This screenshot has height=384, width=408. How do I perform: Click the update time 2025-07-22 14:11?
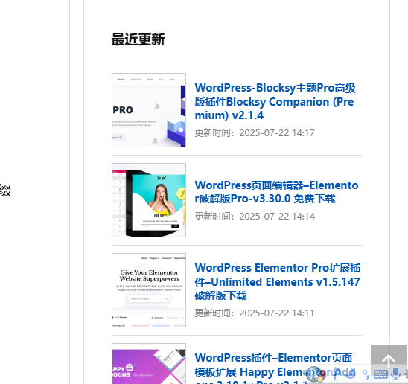click(277, 313)
